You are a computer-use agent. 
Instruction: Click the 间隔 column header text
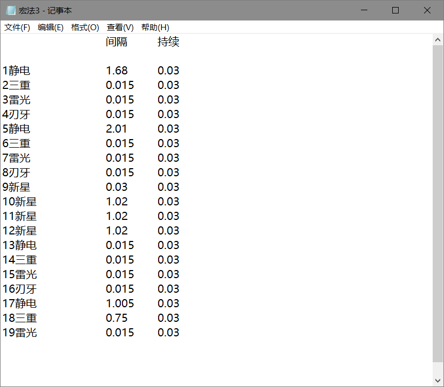point(117,42)
